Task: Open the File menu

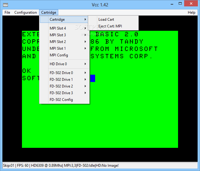Action: click(7, 12)
